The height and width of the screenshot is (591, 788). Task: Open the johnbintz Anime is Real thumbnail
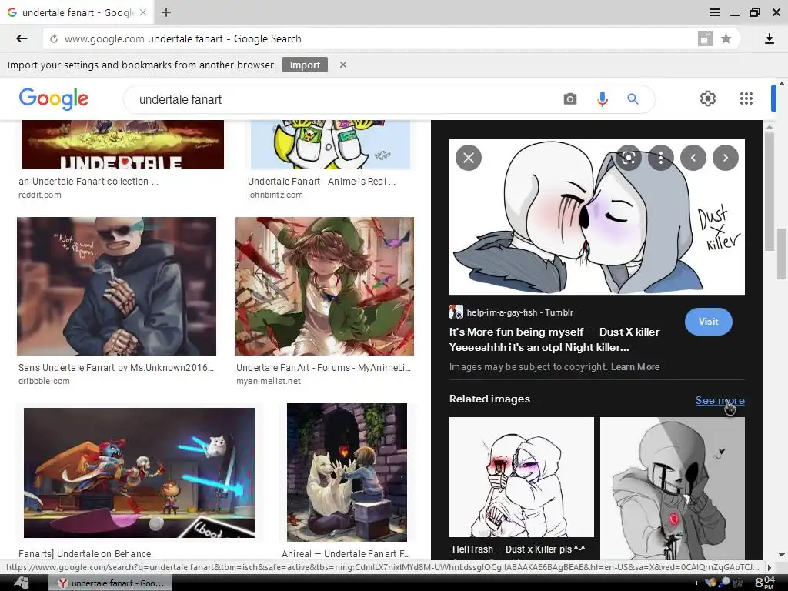(330, 145)
